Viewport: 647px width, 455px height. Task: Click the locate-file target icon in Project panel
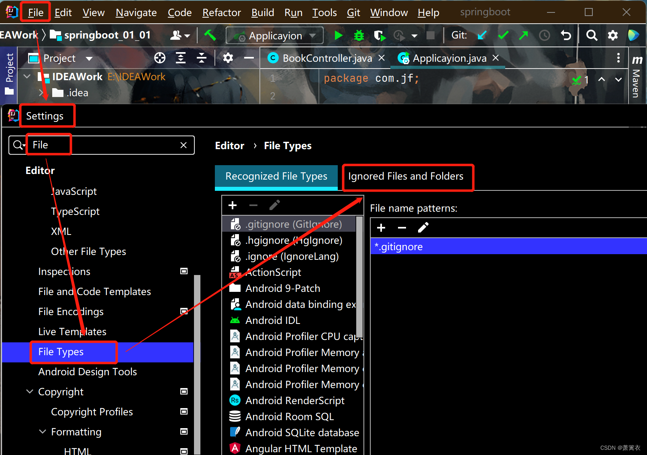[160, 58]
